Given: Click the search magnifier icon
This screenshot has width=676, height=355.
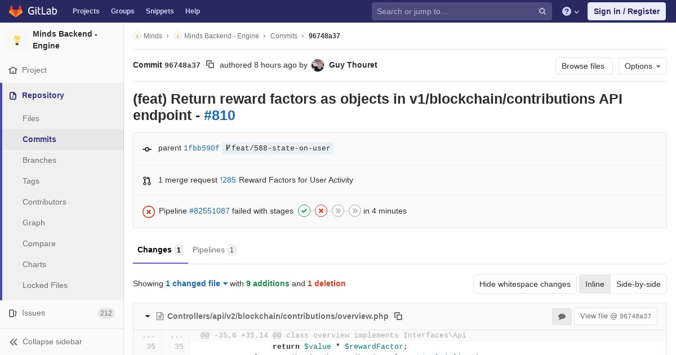Looking at the screenshot, I should (x=542, y=11).
